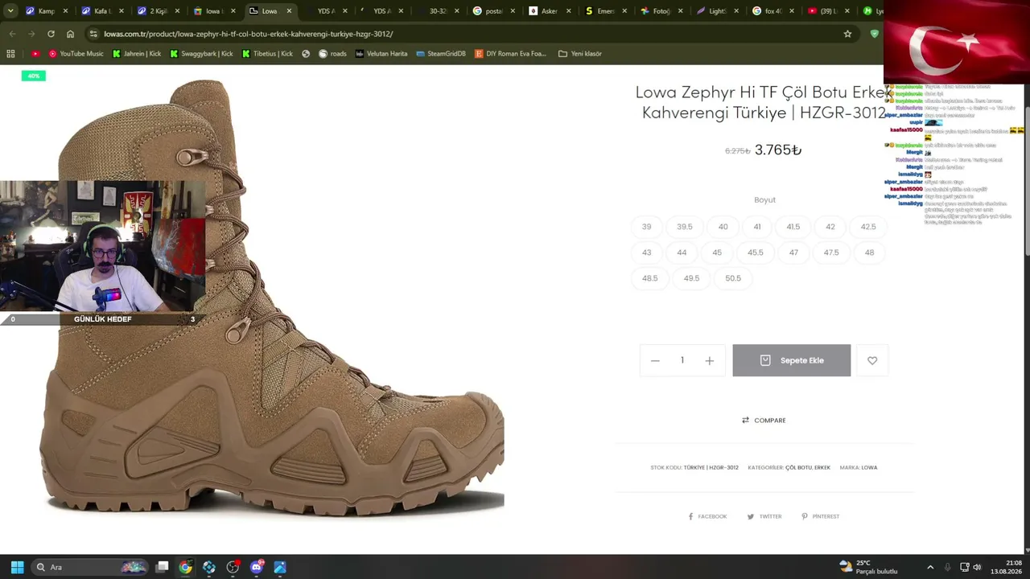Switch to the 2 Kişi browser tab
This screenshot has height=579, width=1030.
coord(158,11)
